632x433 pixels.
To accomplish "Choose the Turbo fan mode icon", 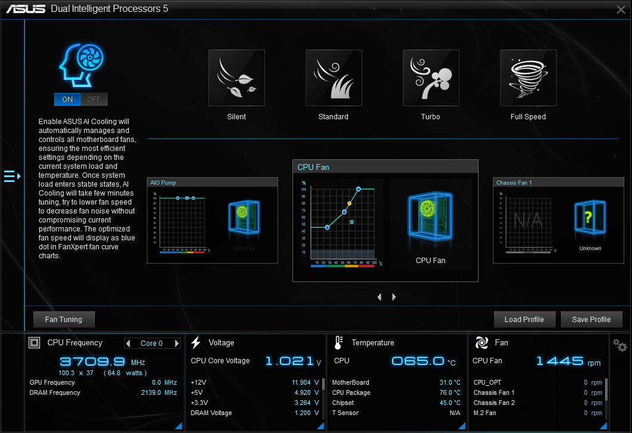I will 431,78.
